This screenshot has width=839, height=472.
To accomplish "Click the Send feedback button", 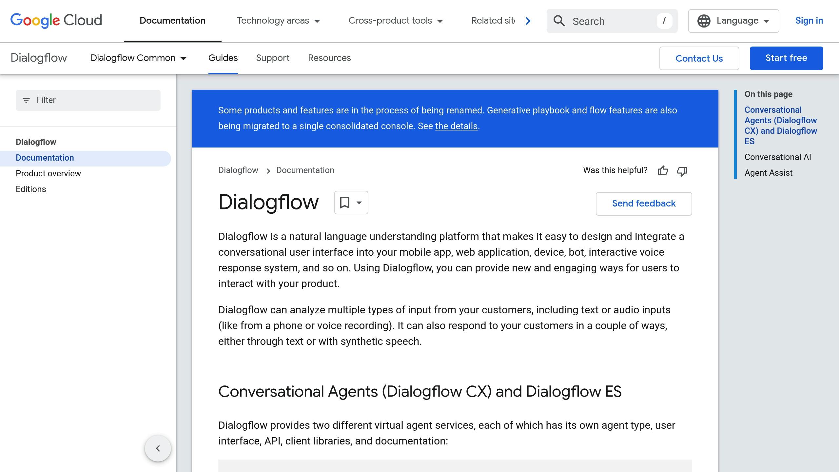I will [644, 204].
